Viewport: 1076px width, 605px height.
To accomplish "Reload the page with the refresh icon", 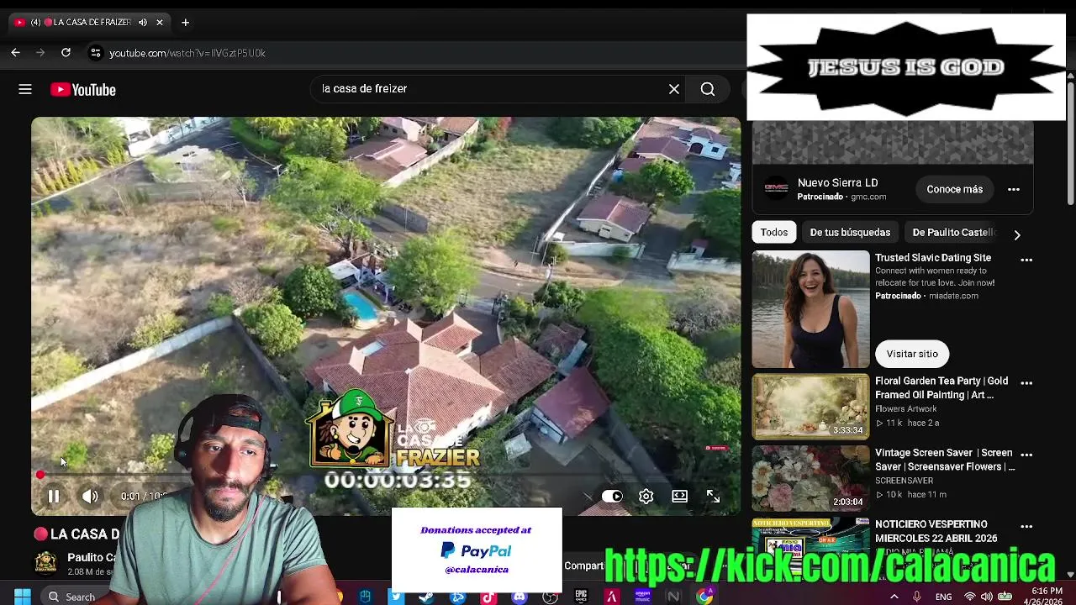I will [x=66, y=53].
